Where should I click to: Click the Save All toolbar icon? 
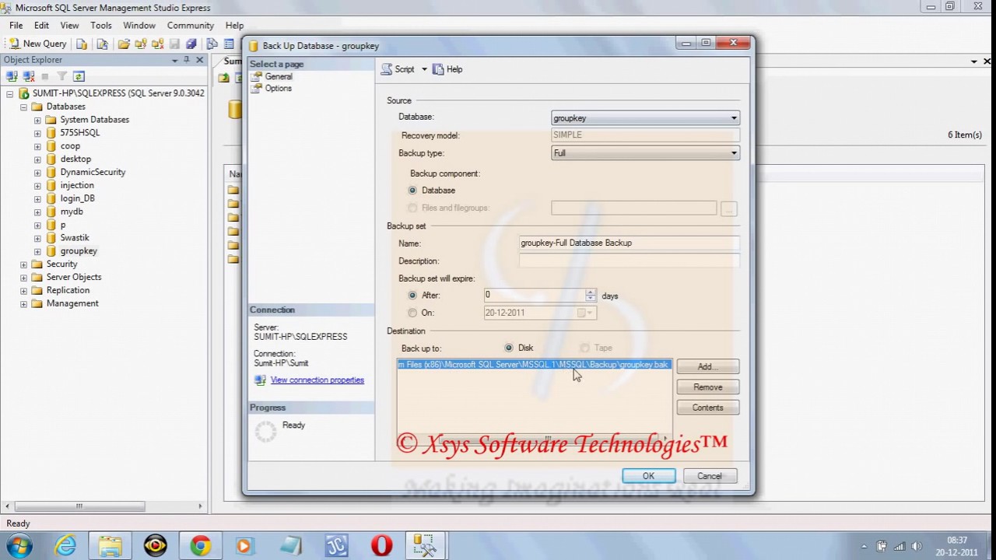[191, 44]
